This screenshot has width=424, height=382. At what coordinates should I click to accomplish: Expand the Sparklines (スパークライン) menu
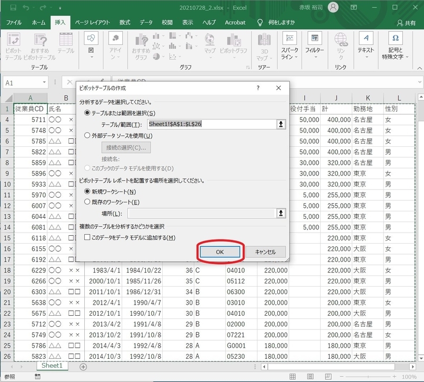tap(289, 46)
